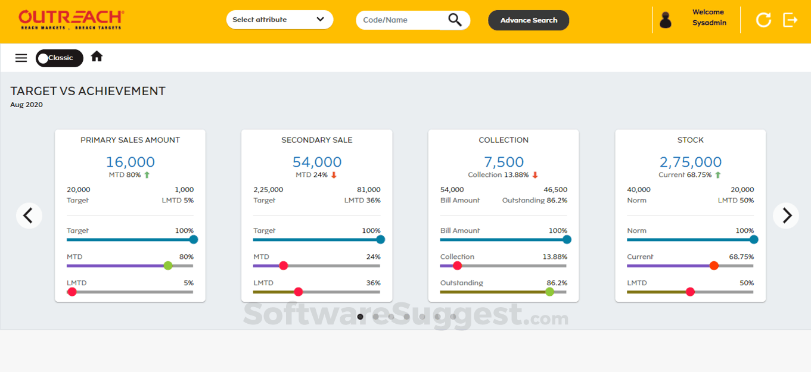Click the Outreach logo

[x=71, y=20]
